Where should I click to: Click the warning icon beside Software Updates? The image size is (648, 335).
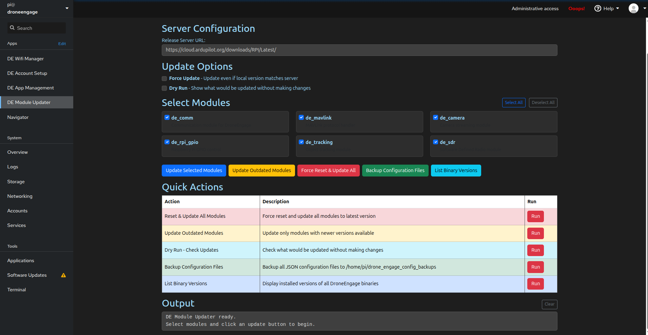click(63, 275)
